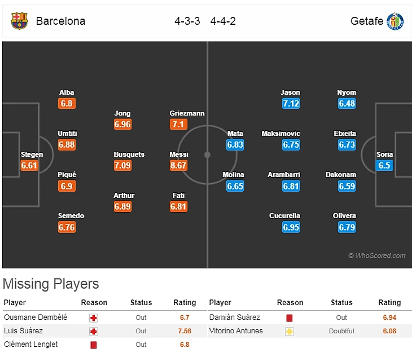Click Clément Lenglet's red card suspension icon
Screen dimensions: 412x353
coord(94,345)
